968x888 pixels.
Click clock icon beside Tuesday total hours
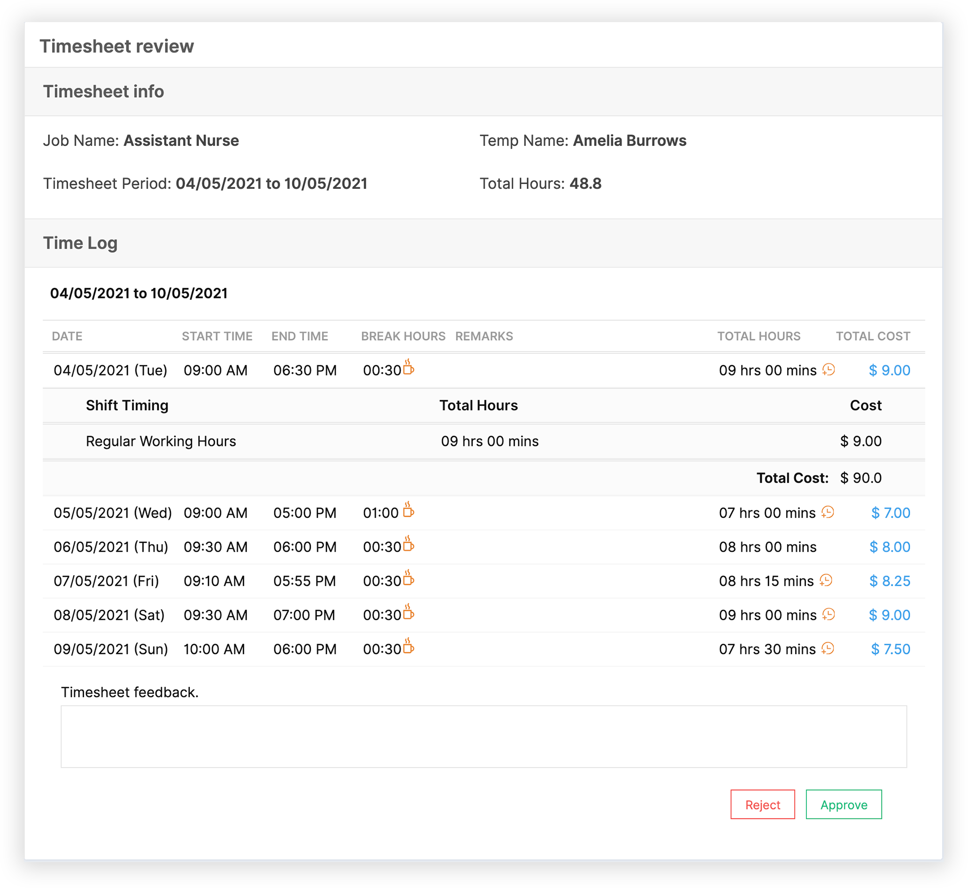pyautogui.click(x=828, y=369)
